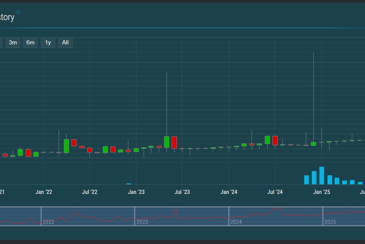Click the Jan '22 axis label
The image size is (365, 244).
coord(44,192)
